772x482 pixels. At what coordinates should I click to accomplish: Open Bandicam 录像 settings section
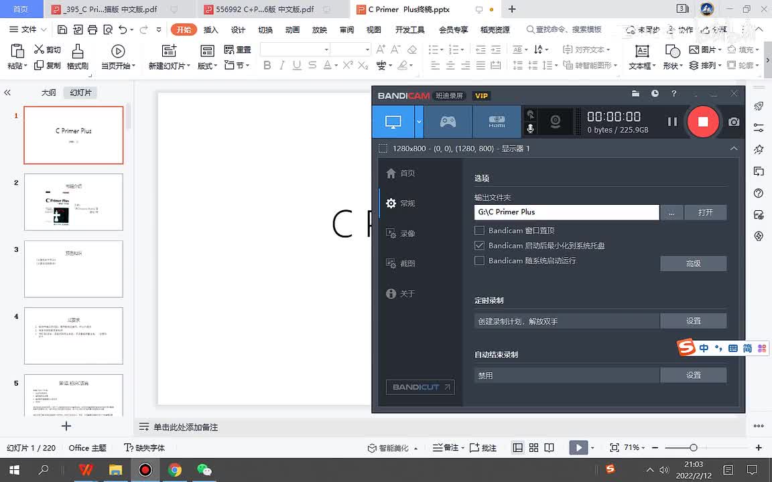(x=401, y=234)
